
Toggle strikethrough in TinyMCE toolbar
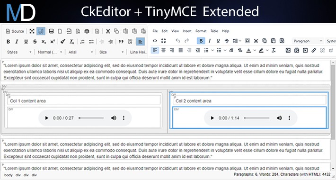(227, 41)
